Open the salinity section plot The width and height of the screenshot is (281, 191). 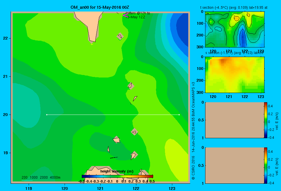pos(235,75)
